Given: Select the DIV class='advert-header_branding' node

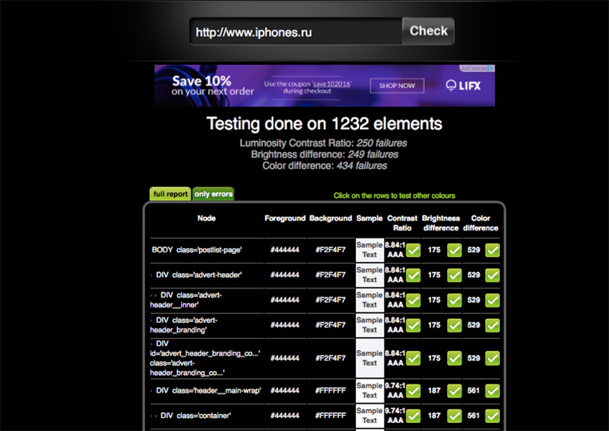Looking at the screenshot, I should point(184,325).
